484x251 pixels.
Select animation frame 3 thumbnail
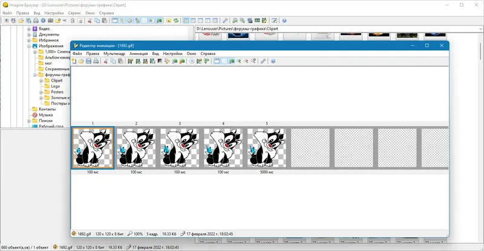click(x=180, y=148)
